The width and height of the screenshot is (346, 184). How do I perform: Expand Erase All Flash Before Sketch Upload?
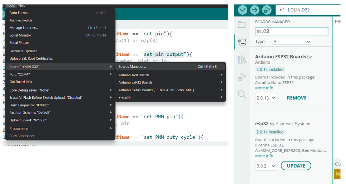(x=60, y=98)
